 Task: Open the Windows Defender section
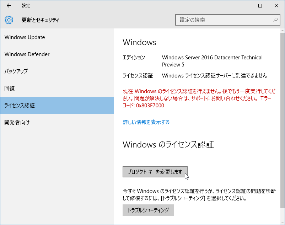pos(57,54)
